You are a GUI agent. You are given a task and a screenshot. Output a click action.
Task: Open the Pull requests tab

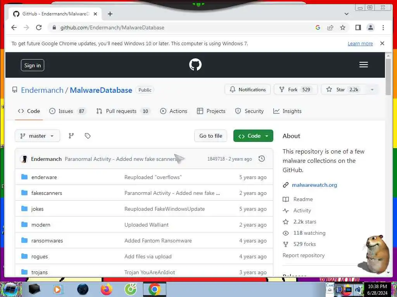124,111
